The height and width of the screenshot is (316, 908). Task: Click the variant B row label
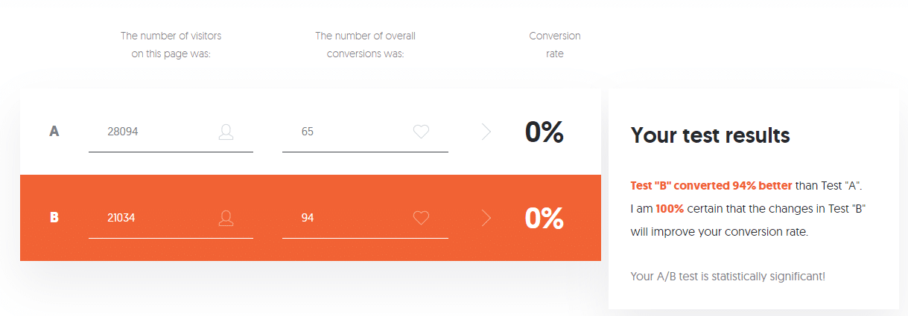54,218
